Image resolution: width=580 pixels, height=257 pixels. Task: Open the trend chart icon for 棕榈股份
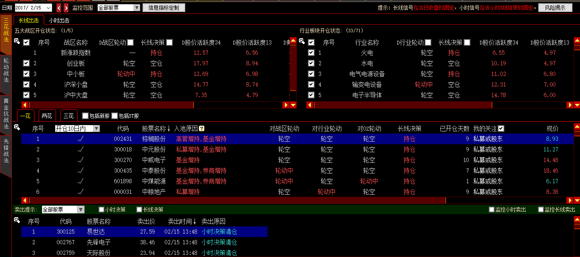(x=80, y=139)
